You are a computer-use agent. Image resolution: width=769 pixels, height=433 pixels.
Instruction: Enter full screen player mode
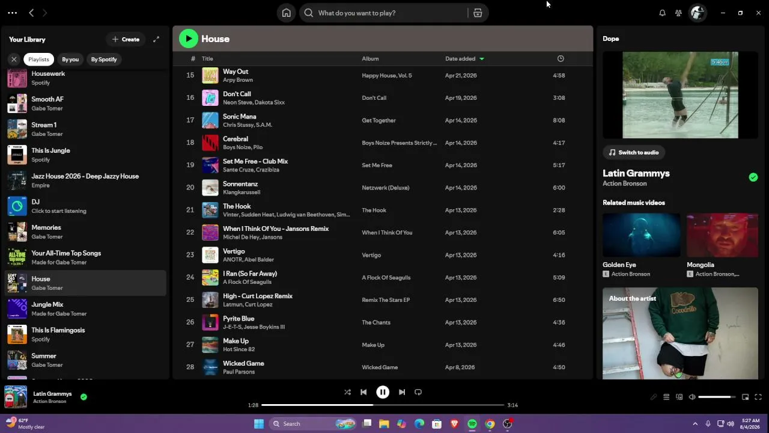[x=758, y=397]
